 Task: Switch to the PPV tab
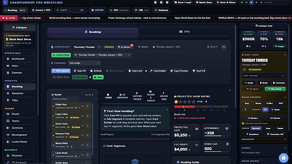point(184,32)
